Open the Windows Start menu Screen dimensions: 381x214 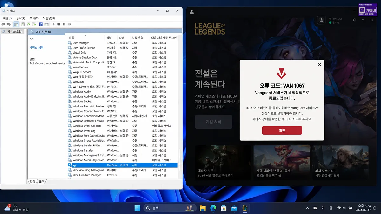(x=137, y=208)
